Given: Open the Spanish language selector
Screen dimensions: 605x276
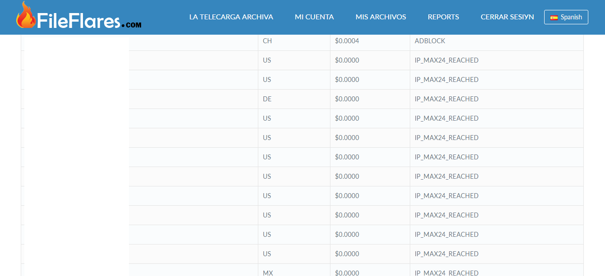Looking at the screenshot, I should pyautogui.click(x=566, y=17).
